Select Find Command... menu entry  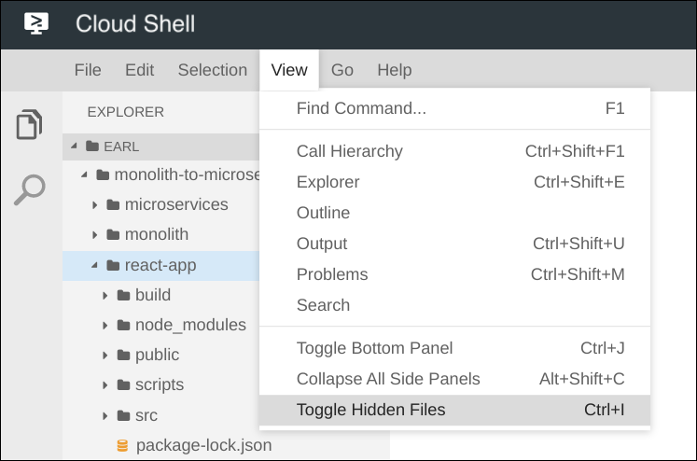pyautogui.click(x=361, y=108)
